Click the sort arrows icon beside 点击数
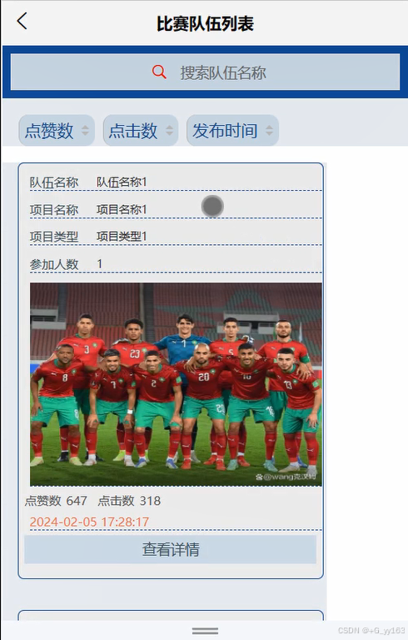Screen dimensions: 408x640 point(169,130)
